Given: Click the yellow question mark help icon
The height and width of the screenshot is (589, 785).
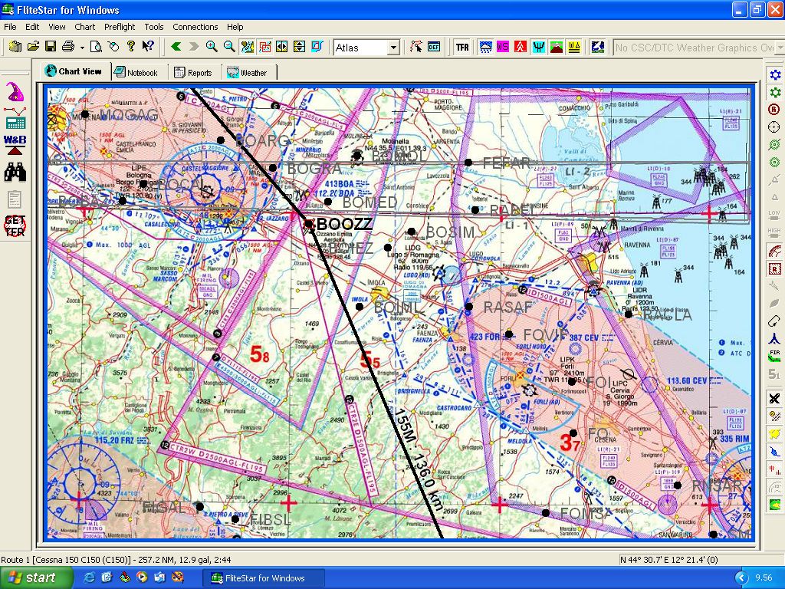Looking at the screenshot, I should [x=130, y=47].
